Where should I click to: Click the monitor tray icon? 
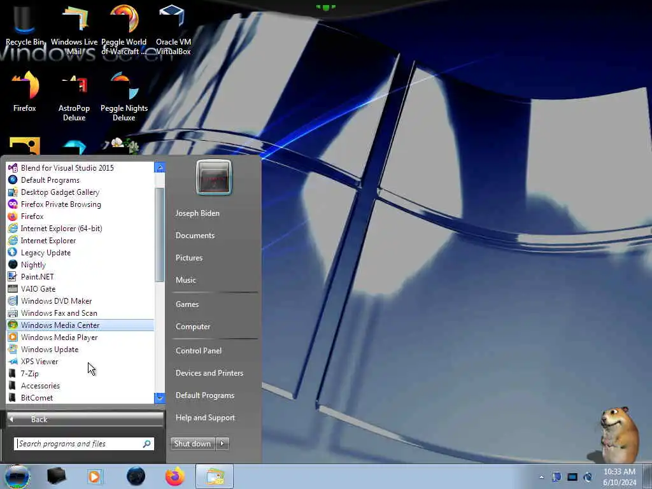click(572, 477)
